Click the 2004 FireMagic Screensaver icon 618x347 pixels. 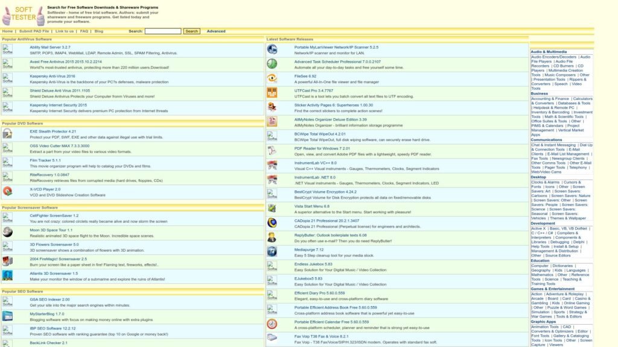[x=7, y=261]
